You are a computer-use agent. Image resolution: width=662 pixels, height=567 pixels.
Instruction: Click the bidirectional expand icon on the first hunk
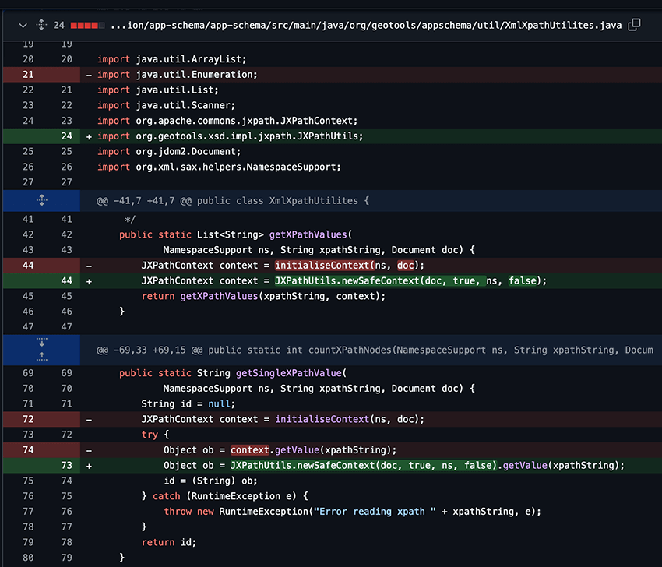[41, 200]
